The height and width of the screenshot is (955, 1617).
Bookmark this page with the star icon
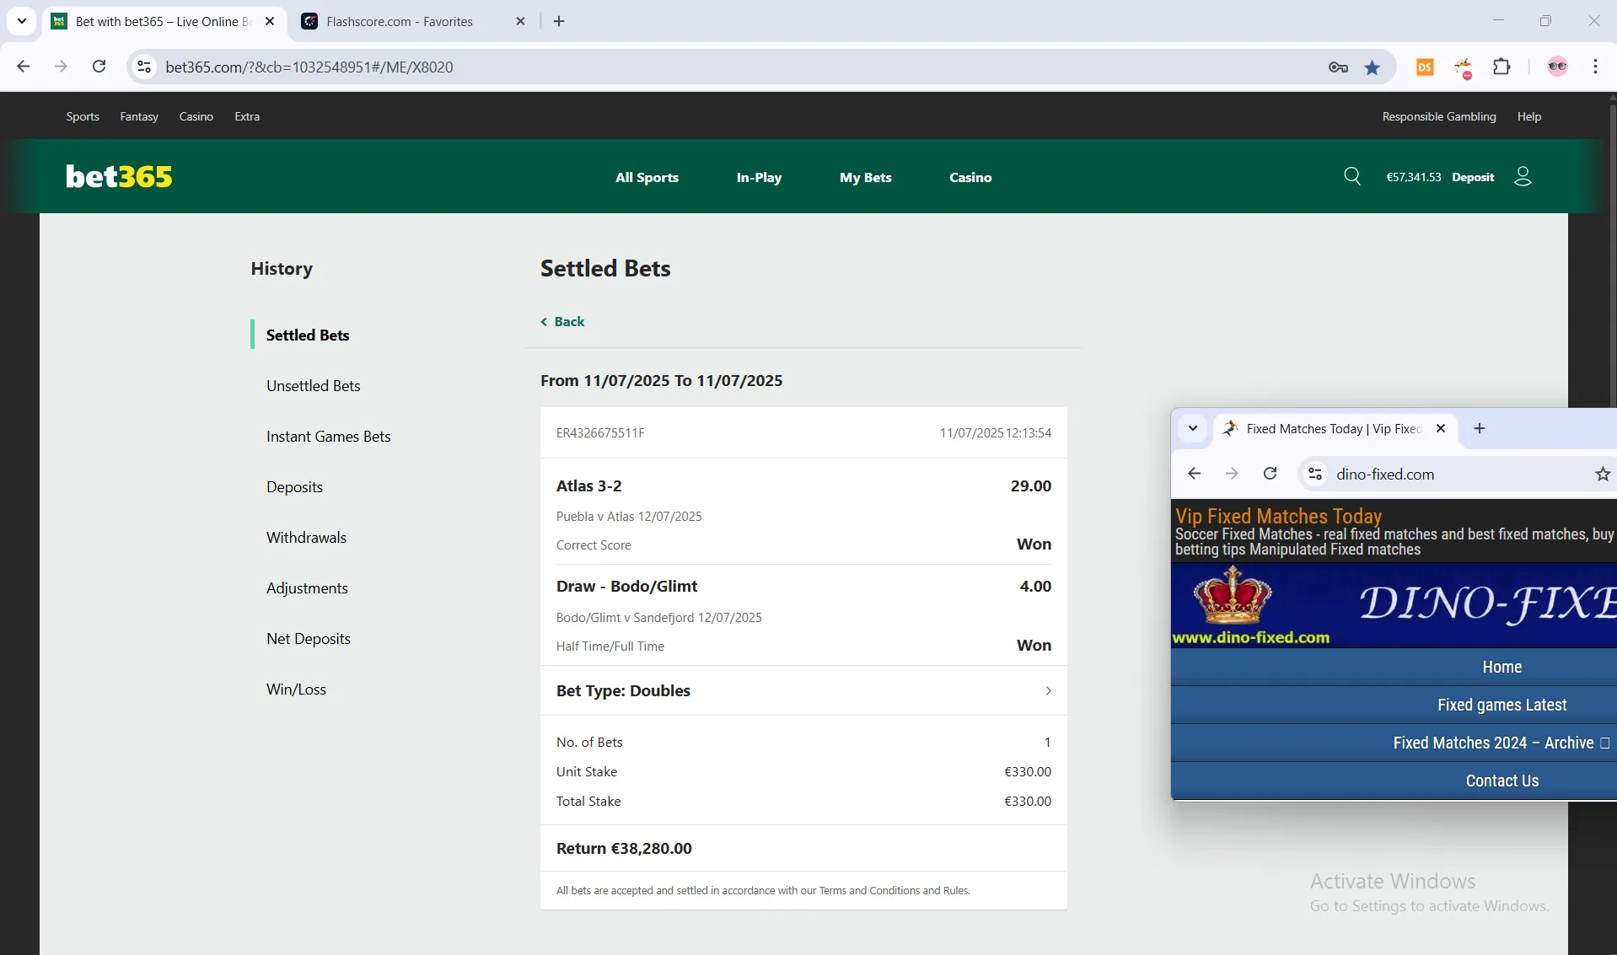pos(1373,67)
